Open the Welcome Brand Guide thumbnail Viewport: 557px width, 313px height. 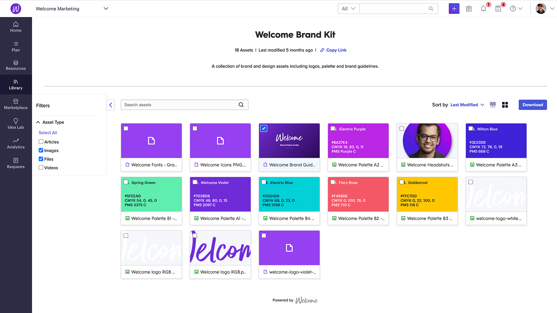click(289, 141)
